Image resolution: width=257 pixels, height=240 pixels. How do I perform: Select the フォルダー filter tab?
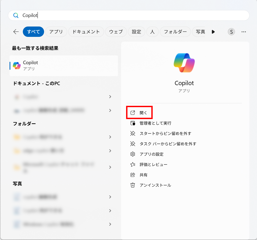(x=175, y=32)
